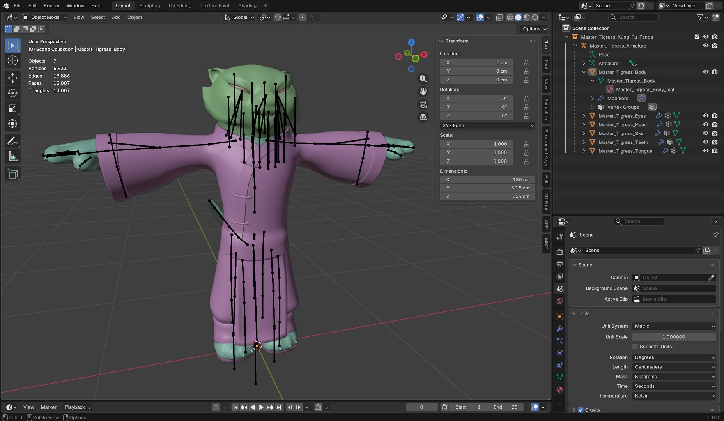Expand the Modifiers outliner row

[592, 98]
